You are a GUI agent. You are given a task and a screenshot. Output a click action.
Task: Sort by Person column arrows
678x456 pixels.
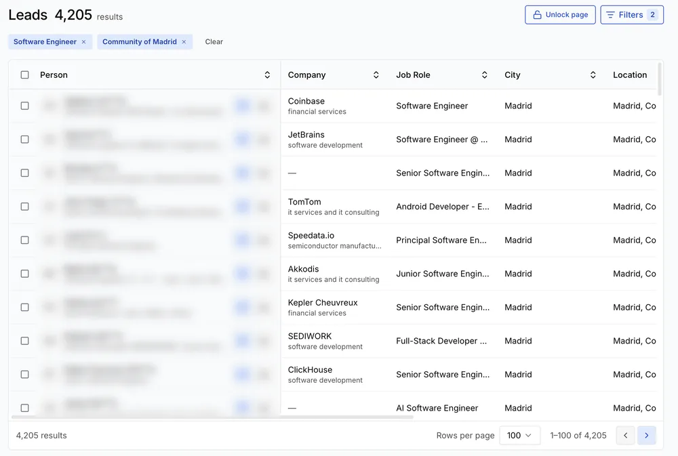(x=267, y=75)
